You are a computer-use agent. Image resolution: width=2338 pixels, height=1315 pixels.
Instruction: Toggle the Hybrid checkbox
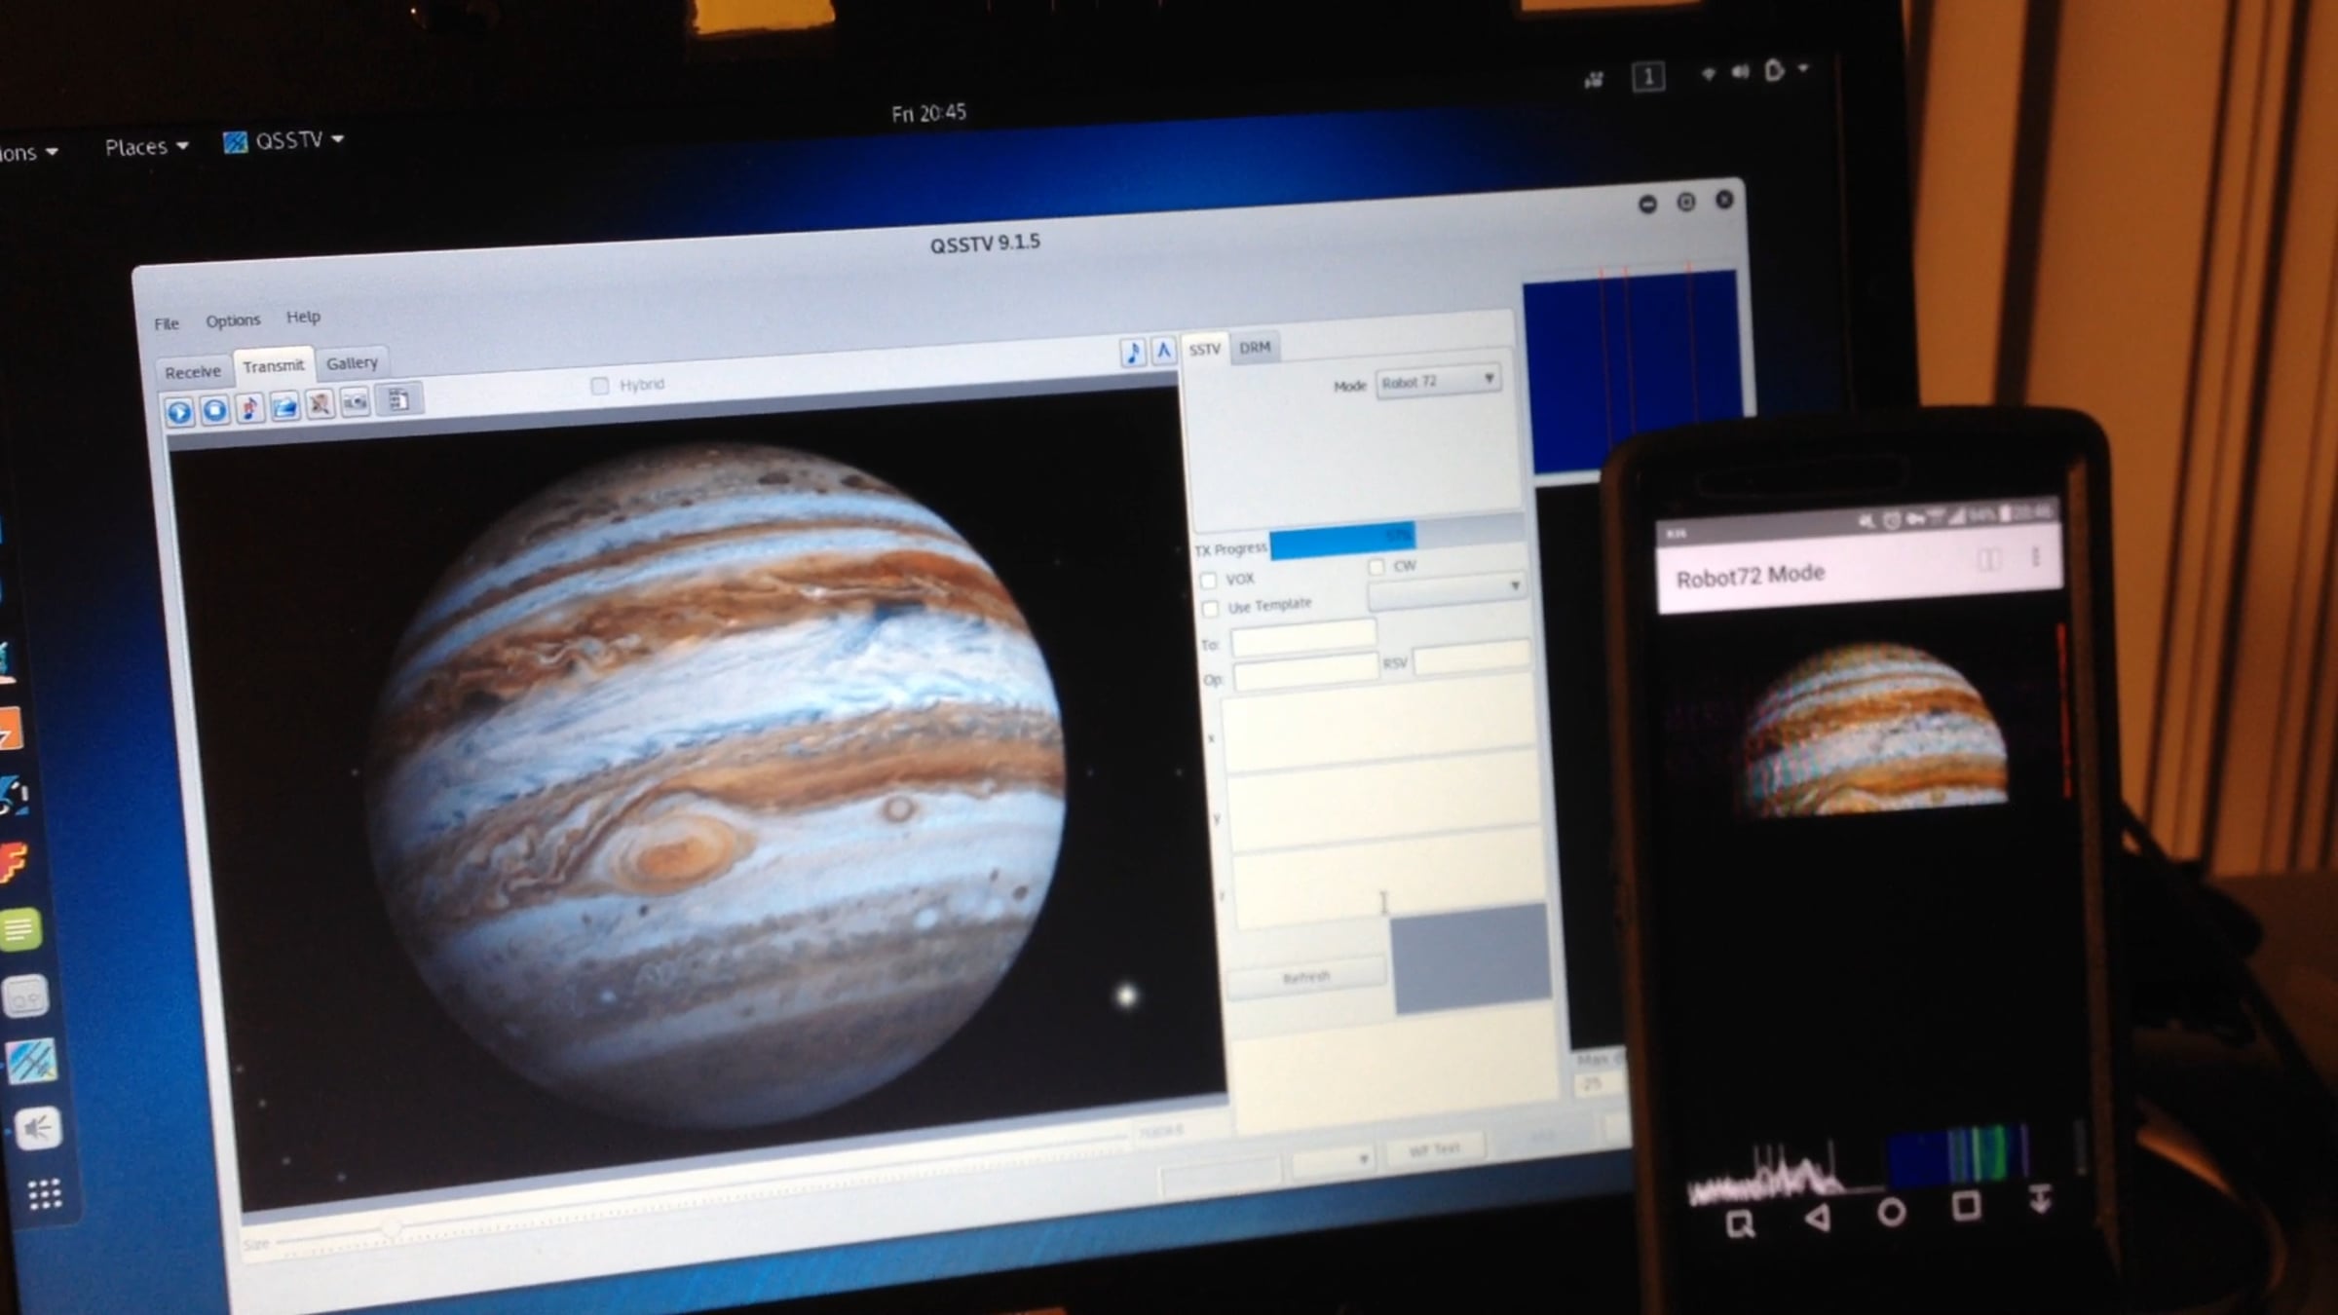click(600, 387)
